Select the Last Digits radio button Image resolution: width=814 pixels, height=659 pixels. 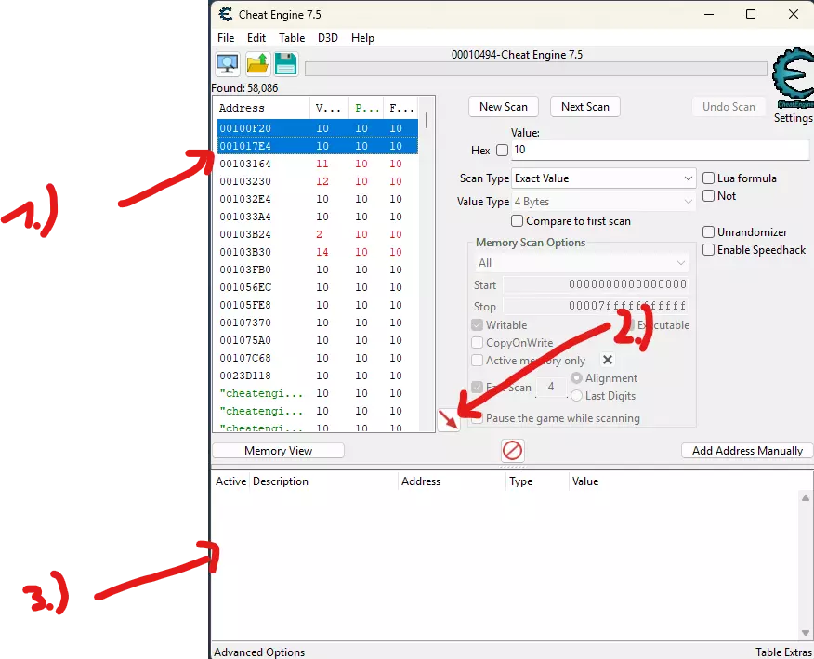tap(576, 396)
